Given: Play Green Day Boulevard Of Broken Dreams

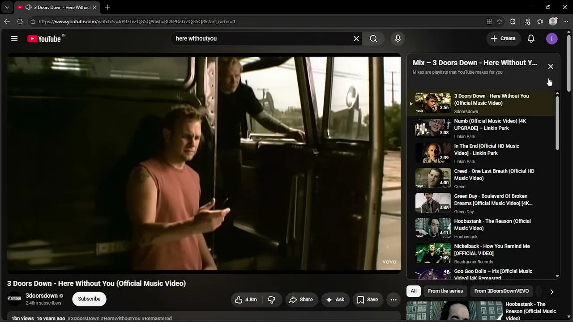Looking at the screenshot, I should click(481, 203).
